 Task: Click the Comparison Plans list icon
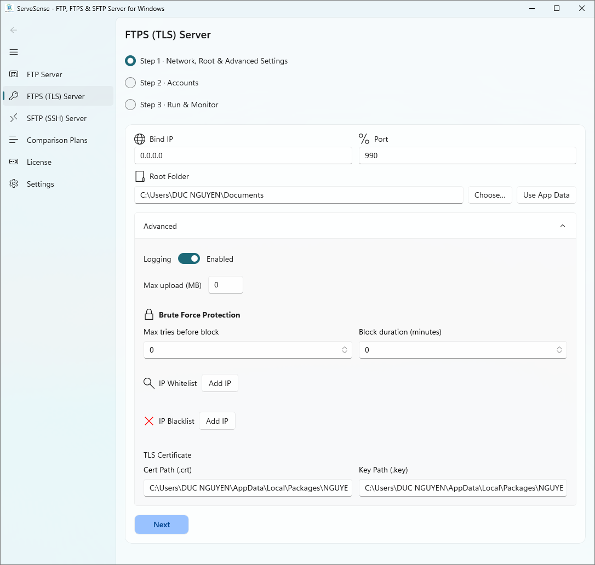coord(14,140)
